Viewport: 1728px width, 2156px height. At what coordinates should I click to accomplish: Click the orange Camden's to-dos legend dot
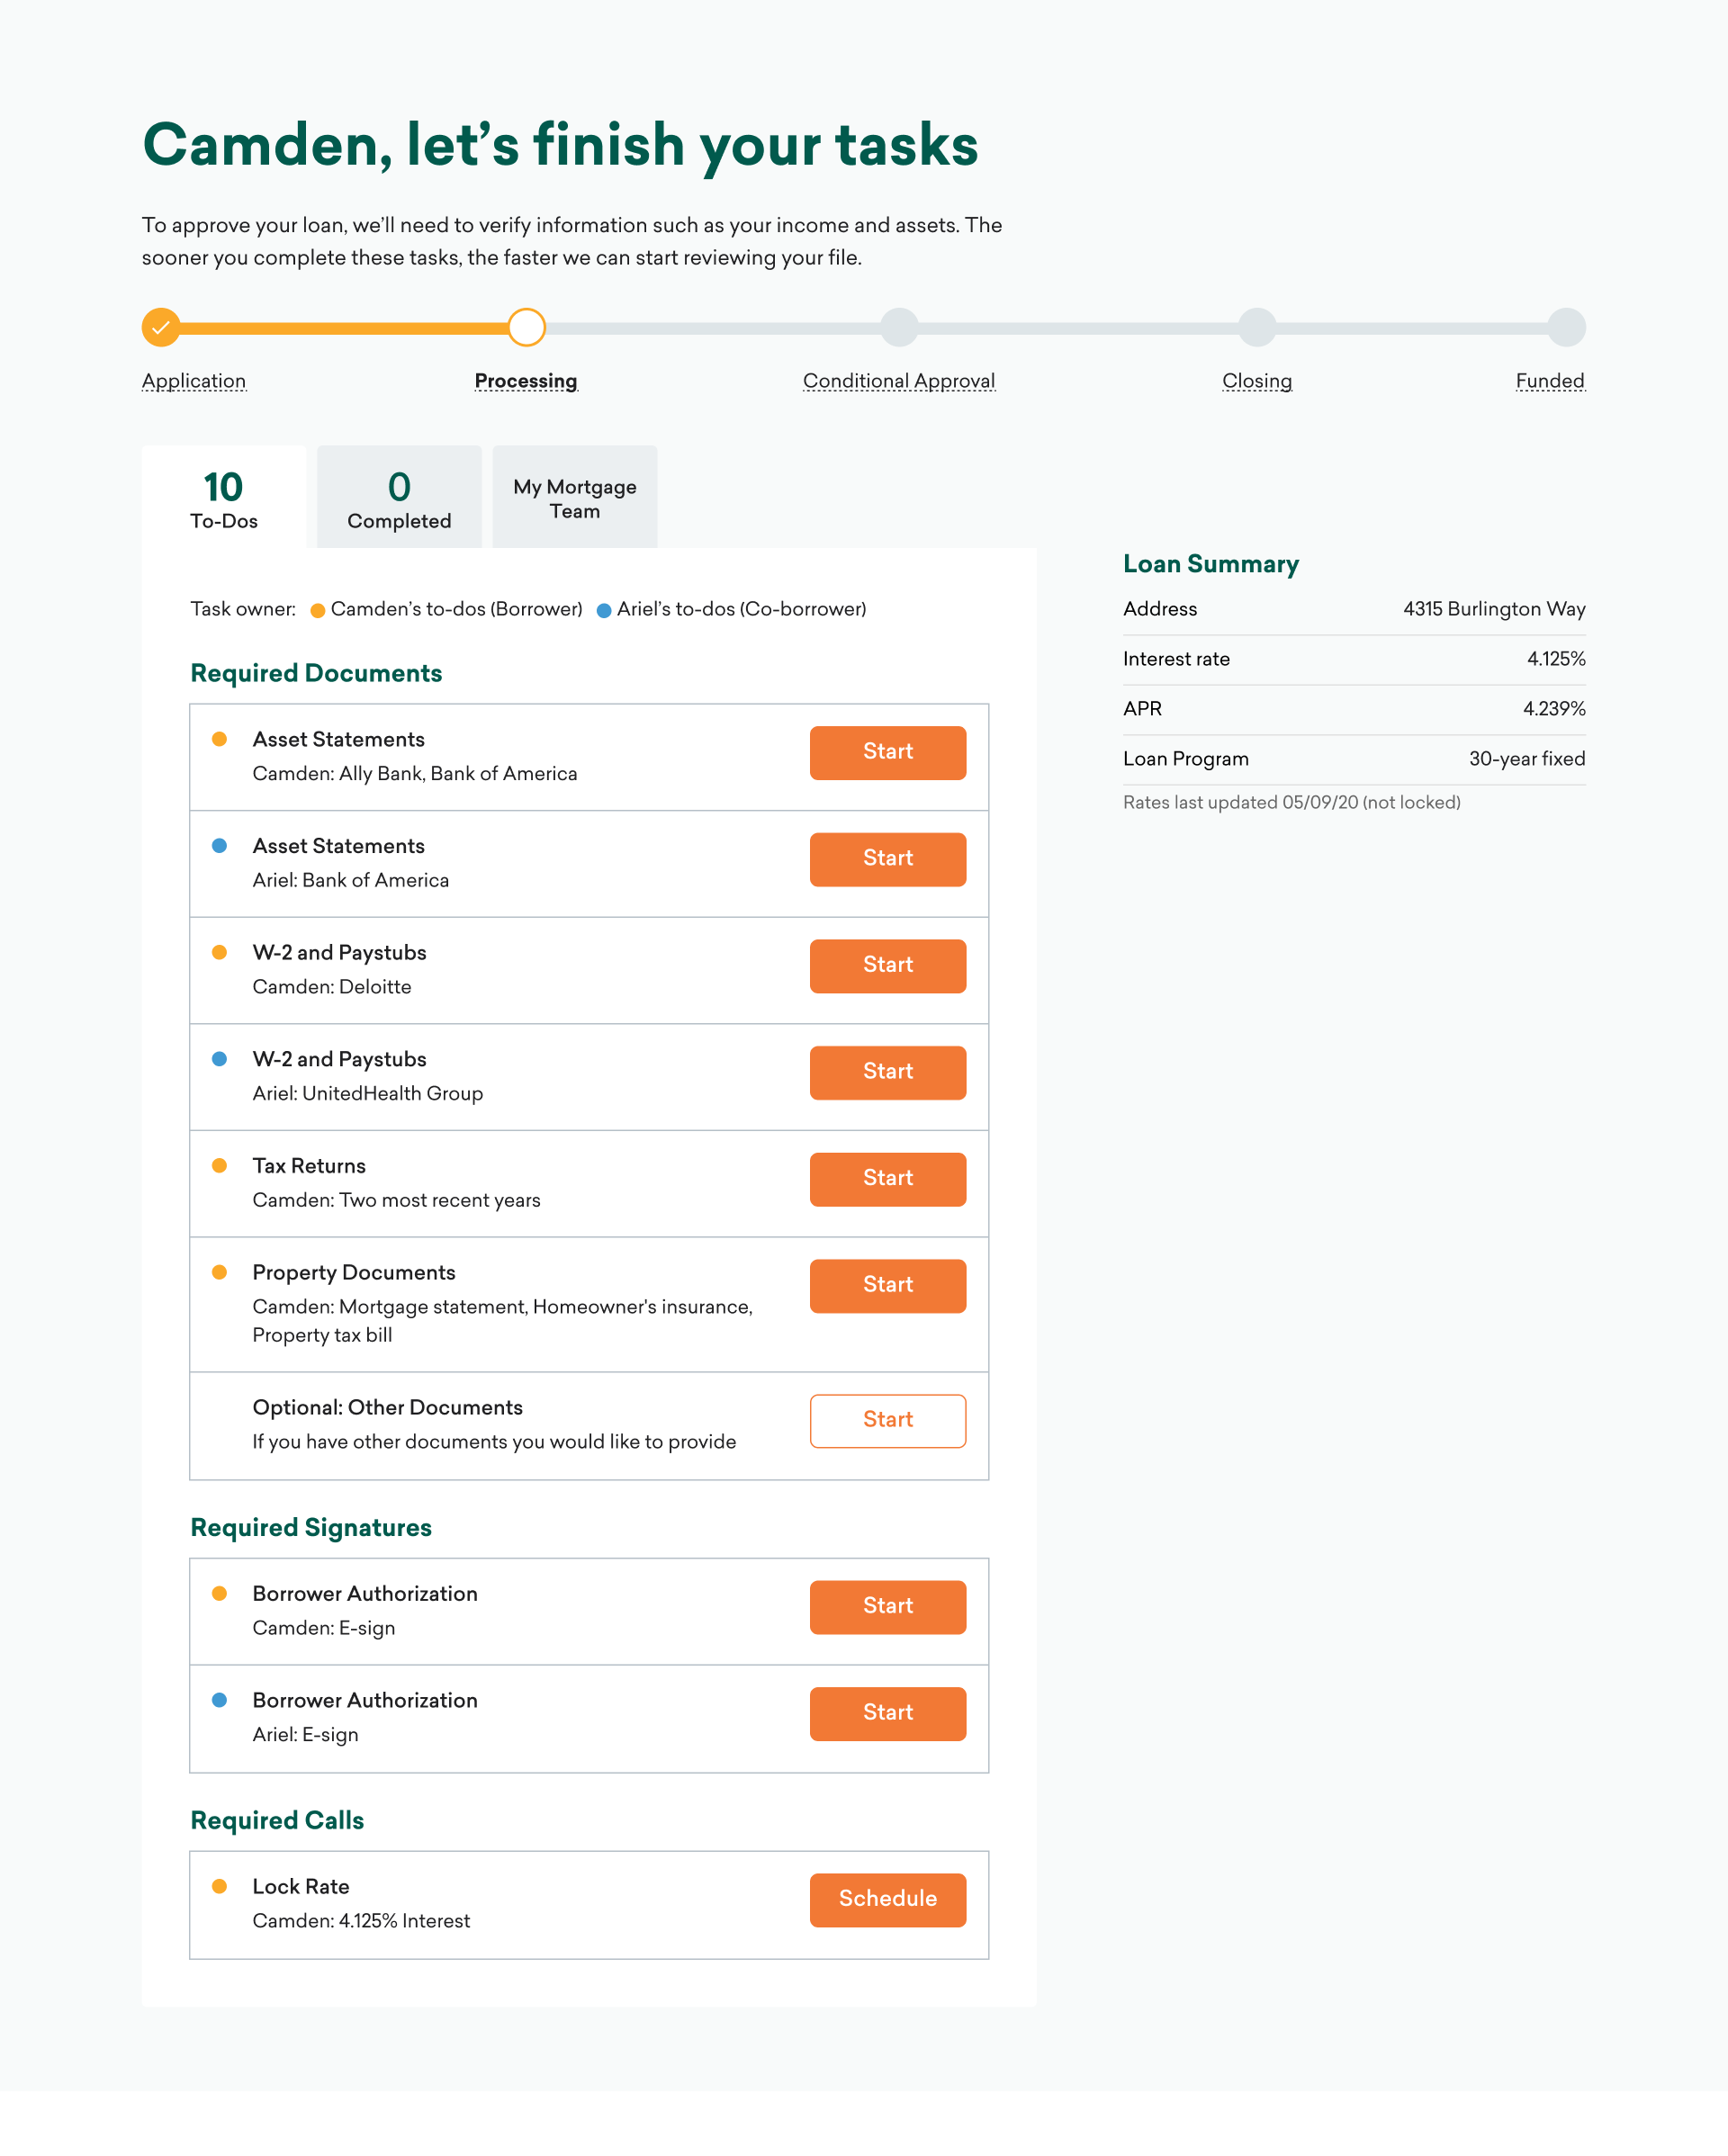tap(318, 611)
